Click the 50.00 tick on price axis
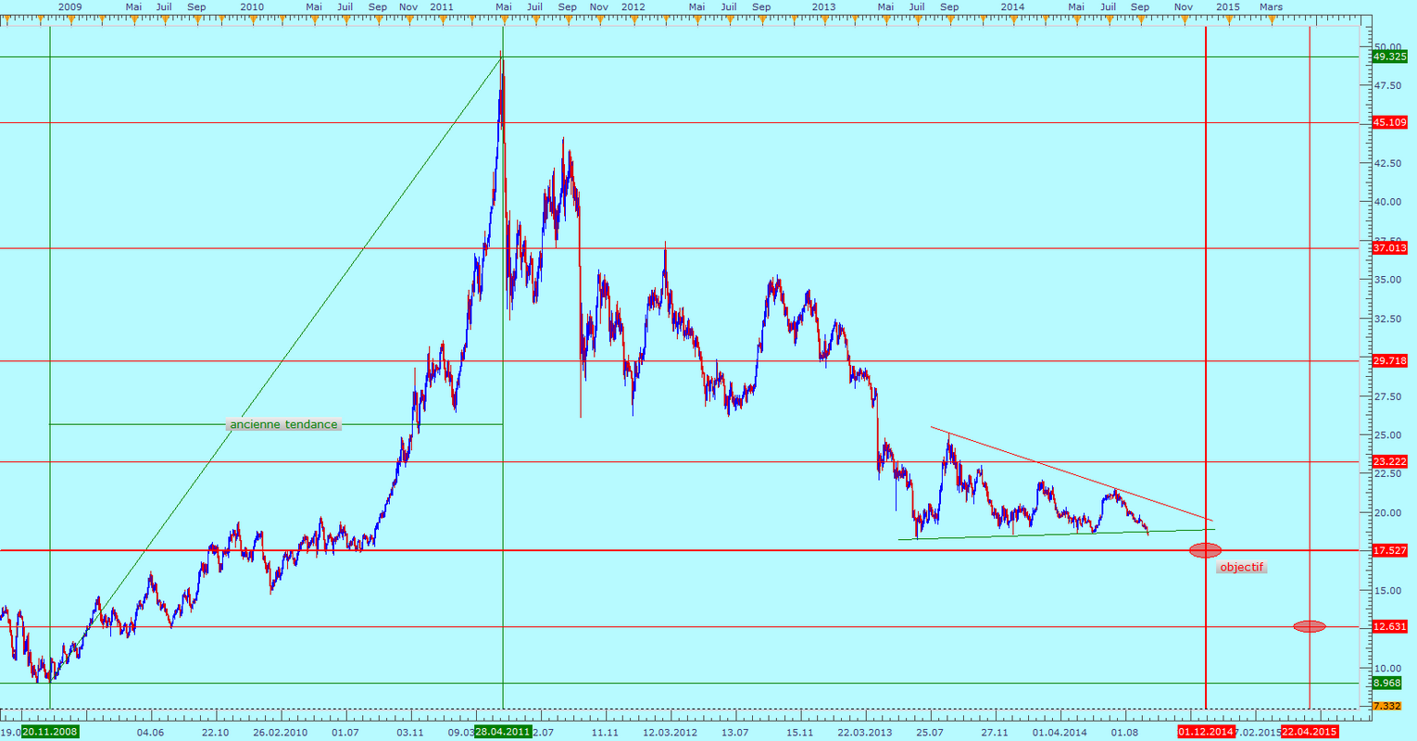 pos(1386,46)
